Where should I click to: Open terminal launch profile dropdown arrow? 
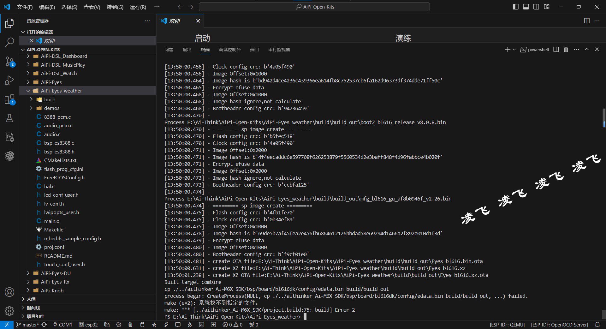coord(514,50)
